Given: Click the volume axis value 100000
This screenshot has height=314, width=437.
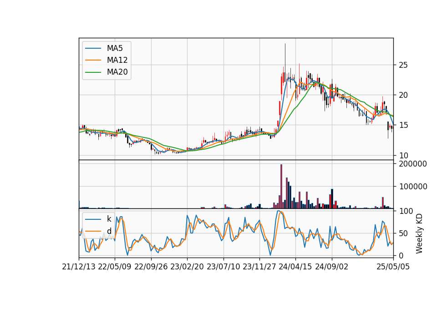Looking at the screenshot, I should [x=413, y=187].
